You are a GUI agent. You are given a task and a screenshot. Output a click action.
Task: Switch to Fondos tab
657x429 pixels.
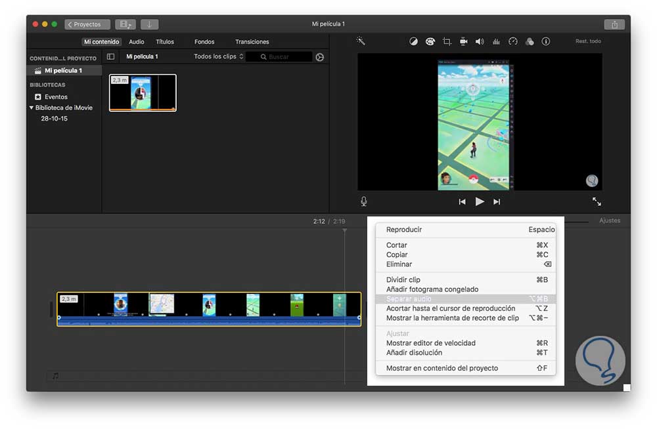(204, 42)
